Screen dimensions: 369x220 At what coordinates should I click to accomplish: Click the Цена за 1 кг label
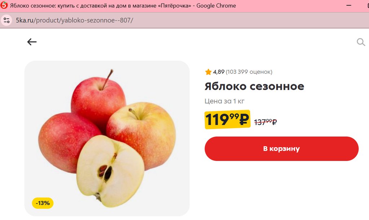point(224,101)
